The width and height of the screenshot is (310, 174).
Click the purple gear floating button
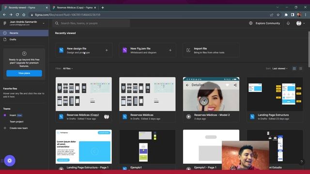10,160
